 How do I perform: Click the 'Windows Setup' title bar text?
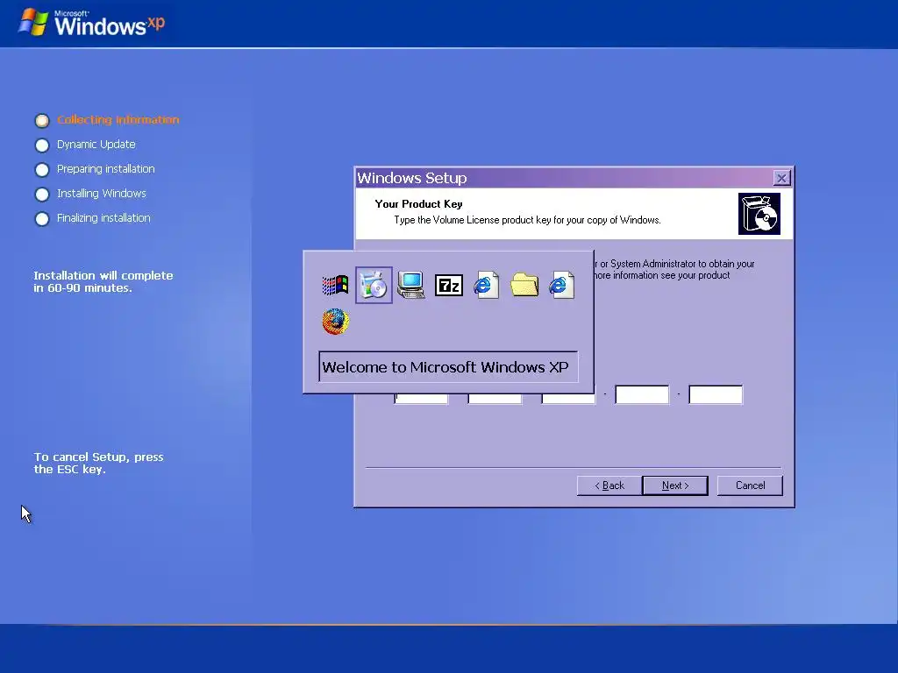pos(412,178)
